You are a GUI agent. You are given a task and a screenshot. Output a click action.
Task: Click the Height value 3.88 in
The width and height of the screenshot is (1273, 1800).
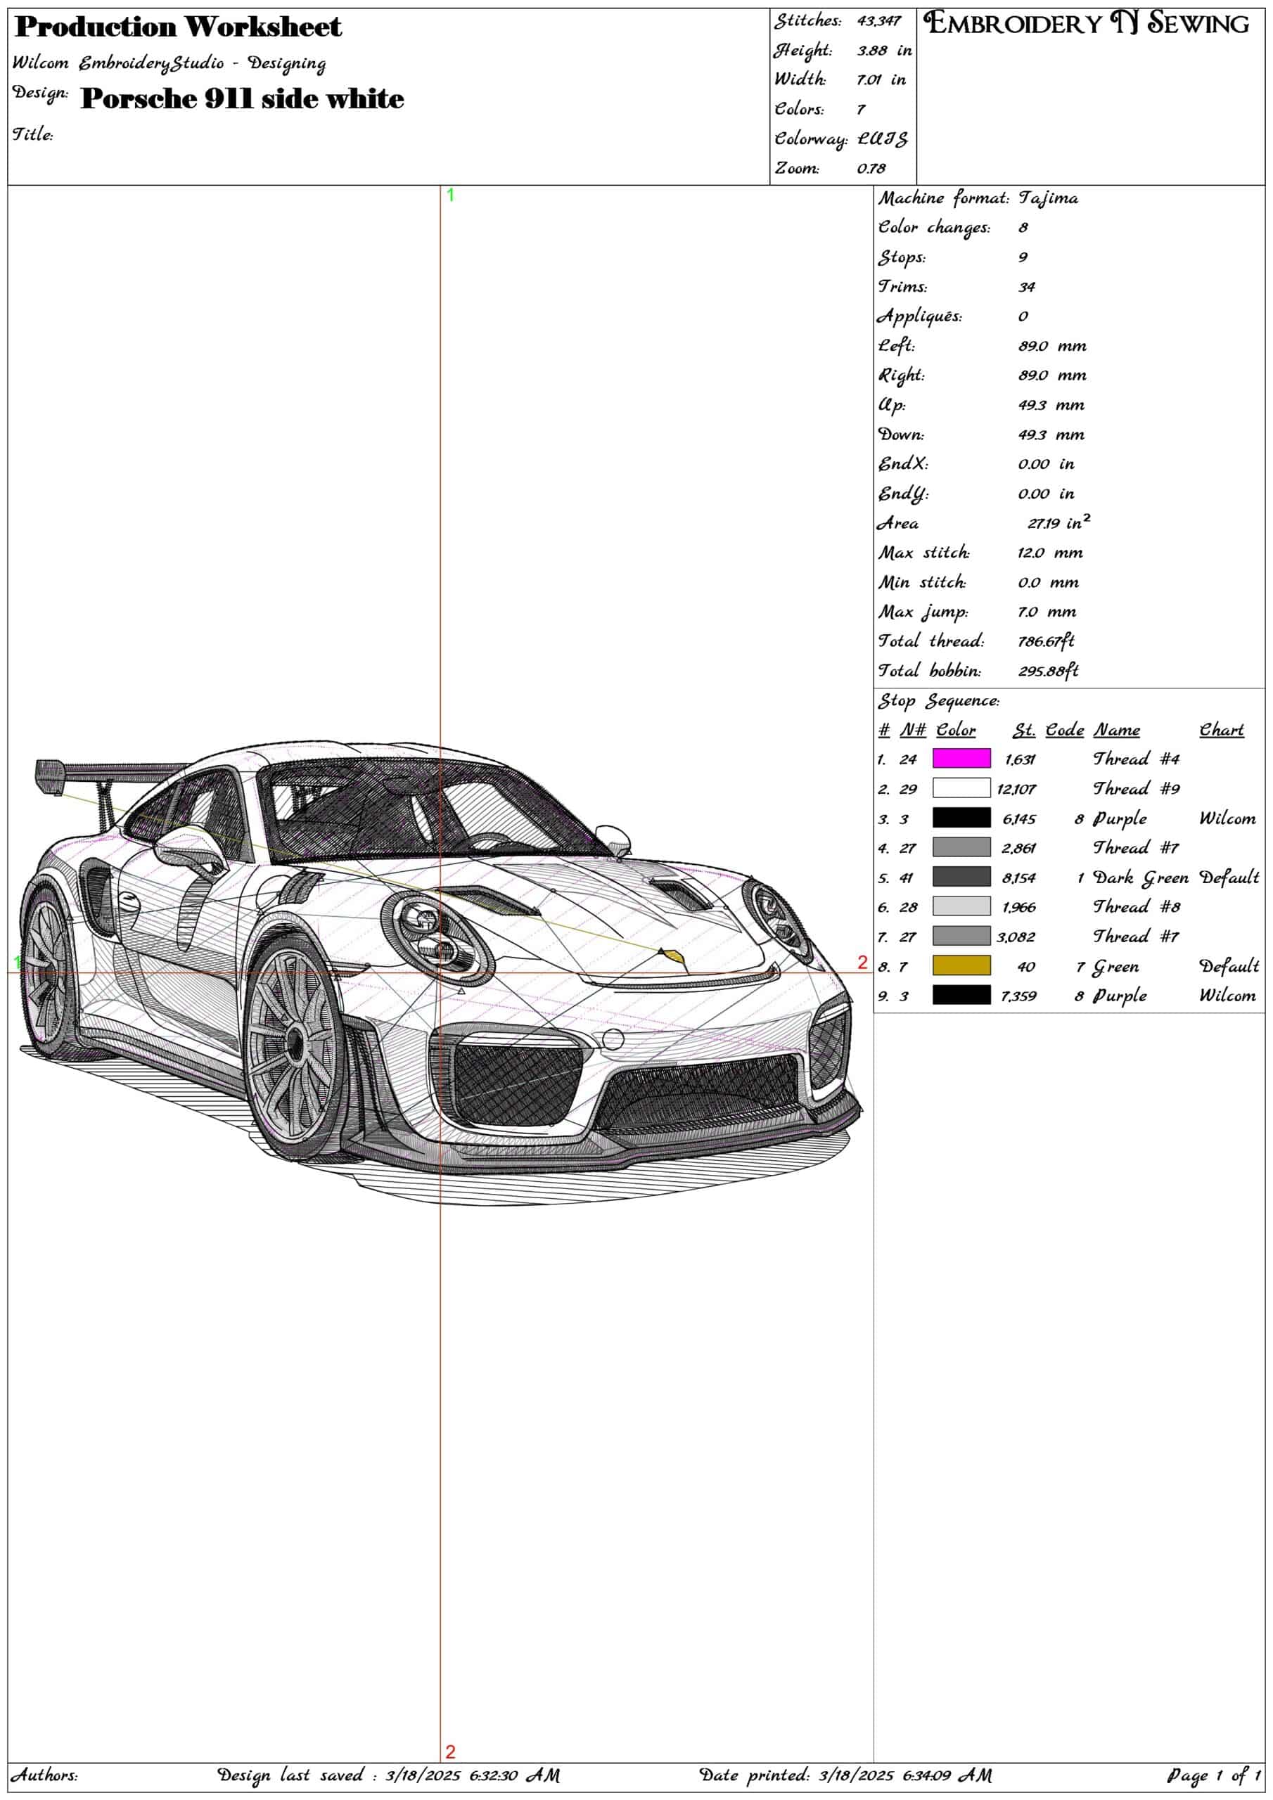coord(884,50)
